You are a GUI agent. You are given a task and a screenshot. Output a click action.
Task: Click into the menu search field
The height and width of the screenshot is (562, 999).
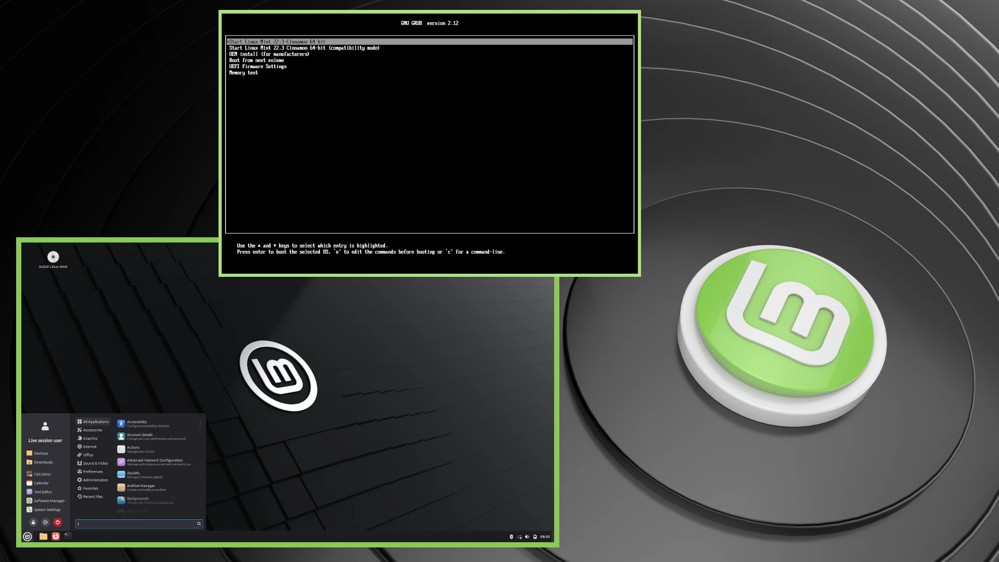(139, 524)
